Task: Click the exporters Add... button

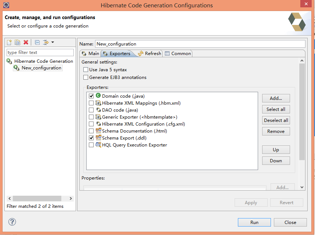Action: (x=276, y=98)
